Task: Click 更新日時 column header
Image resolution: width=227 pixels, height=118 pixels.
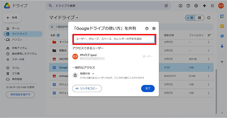Action: coord(169,35)
